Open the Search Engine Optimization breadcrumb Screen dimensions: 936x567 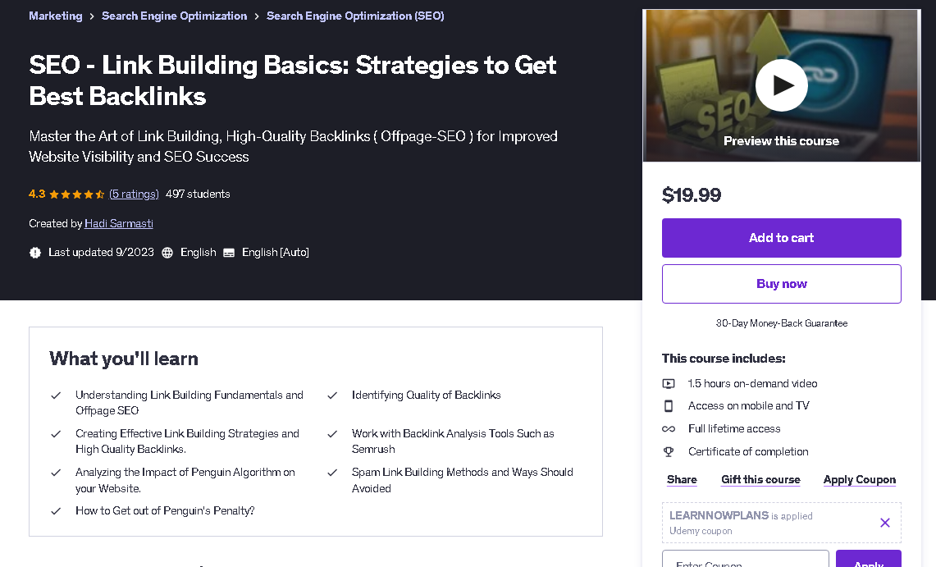coord(174,16)
